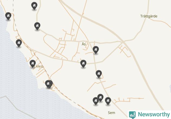Open the house marker at the road bend northwest of Ås
Image resolution: width=171 pixels, height=119 pixels.
click(37, 26)
